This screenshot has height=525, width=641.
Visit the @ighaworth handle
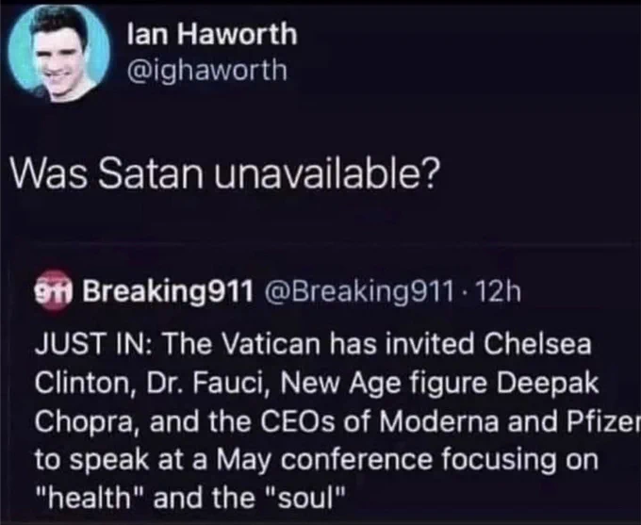(x=207, y=70)
